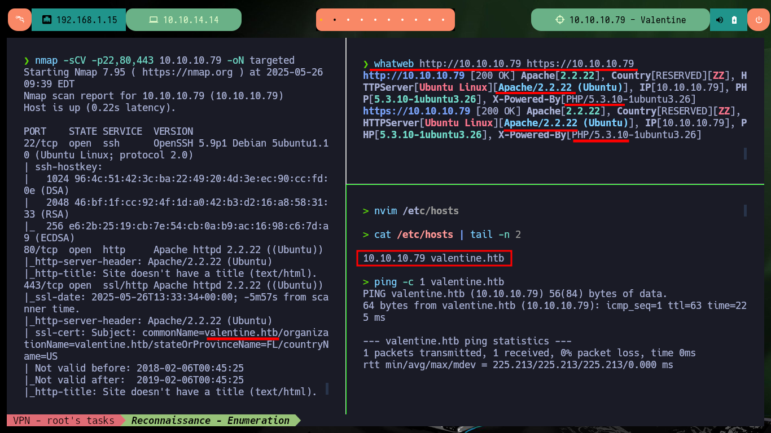This screenshot has width=771, height=433.
Task: Click the target label 10.10.10.79 - Valentine
Action: 628,20
